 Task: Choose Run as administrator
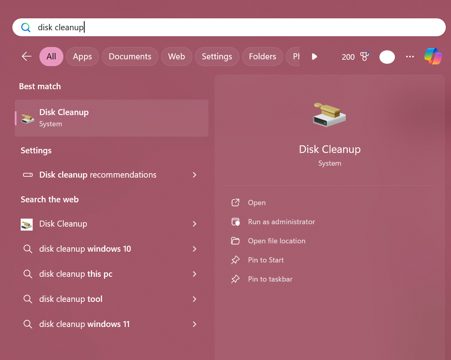282,222
